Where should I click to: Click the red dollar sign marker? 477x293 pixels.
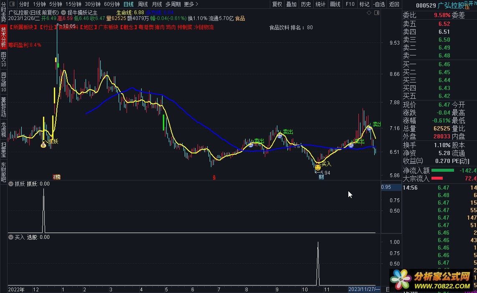coord(214,177)
